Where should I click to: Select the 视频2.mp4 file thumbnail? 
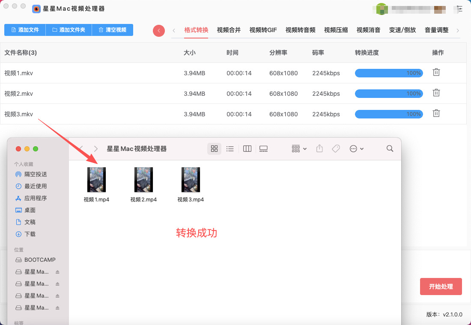[143, 180]
